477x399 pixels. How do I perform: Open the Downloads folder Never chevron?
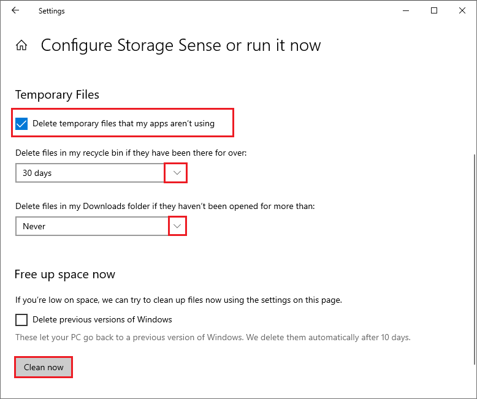click(177, 226)
